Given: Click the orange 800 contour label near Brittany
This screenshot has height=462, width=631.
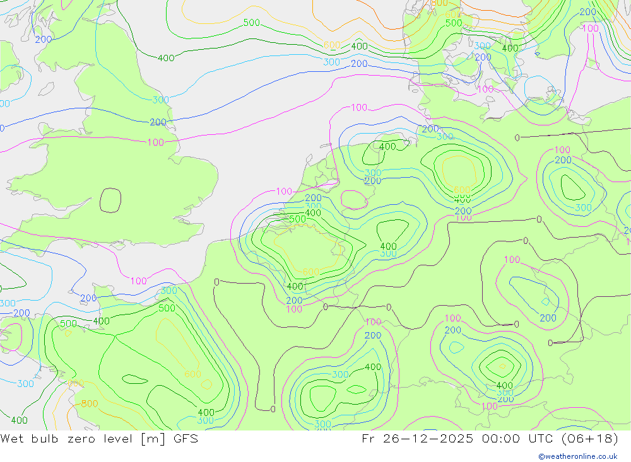Looking at the screenshot, I should click(90, 403).
